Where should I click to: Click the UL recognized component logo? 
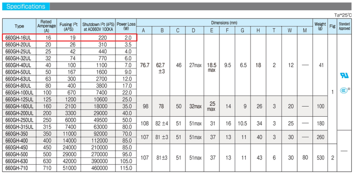click(344, 76)
